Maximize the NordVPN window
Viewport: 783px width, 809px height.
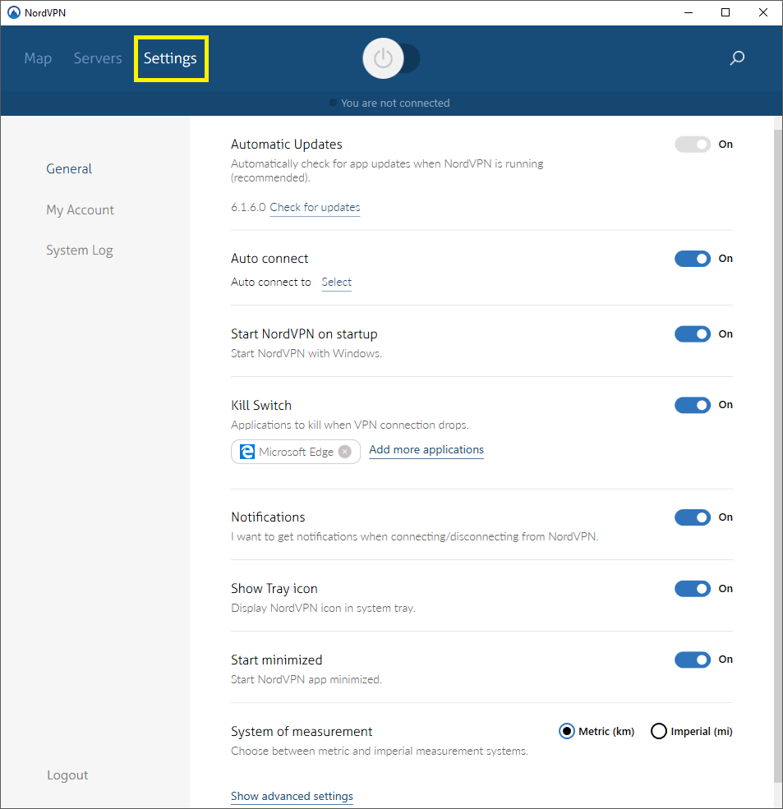click(x=725, y=12)
